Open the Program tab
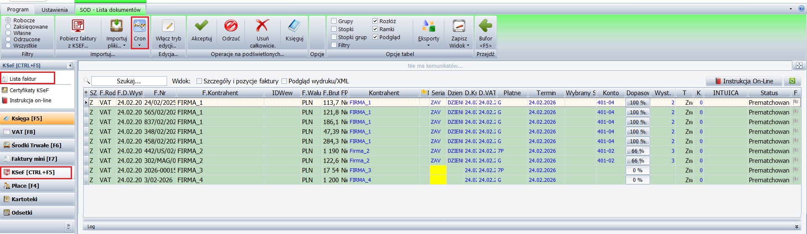 tap(18, 9)
